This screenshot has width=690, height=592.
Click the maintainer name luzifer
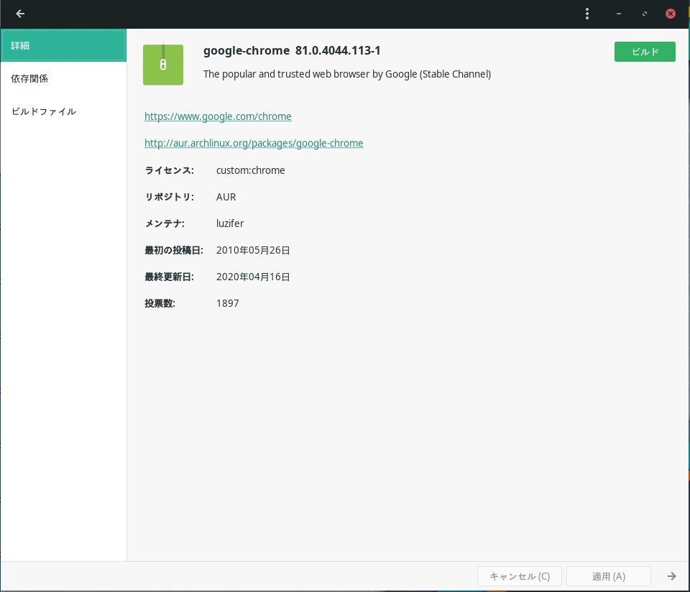[230, 223]
